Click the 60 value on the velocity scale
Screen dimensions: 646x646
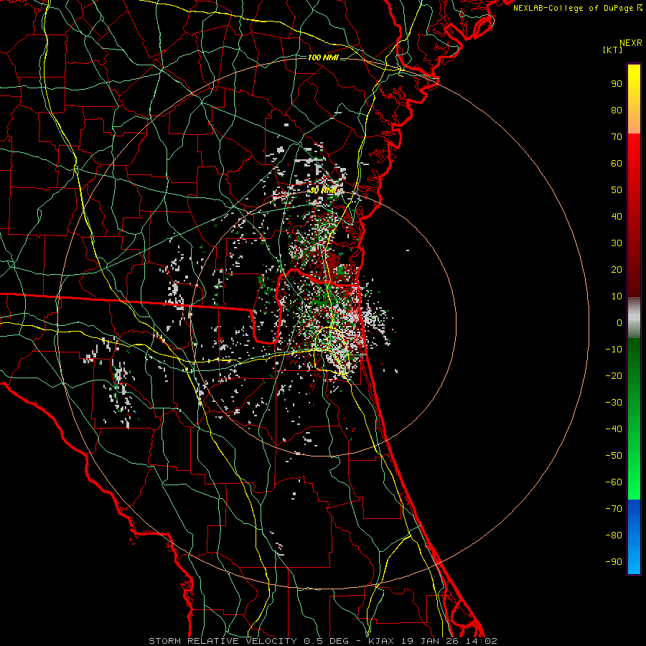pos(617,164)
